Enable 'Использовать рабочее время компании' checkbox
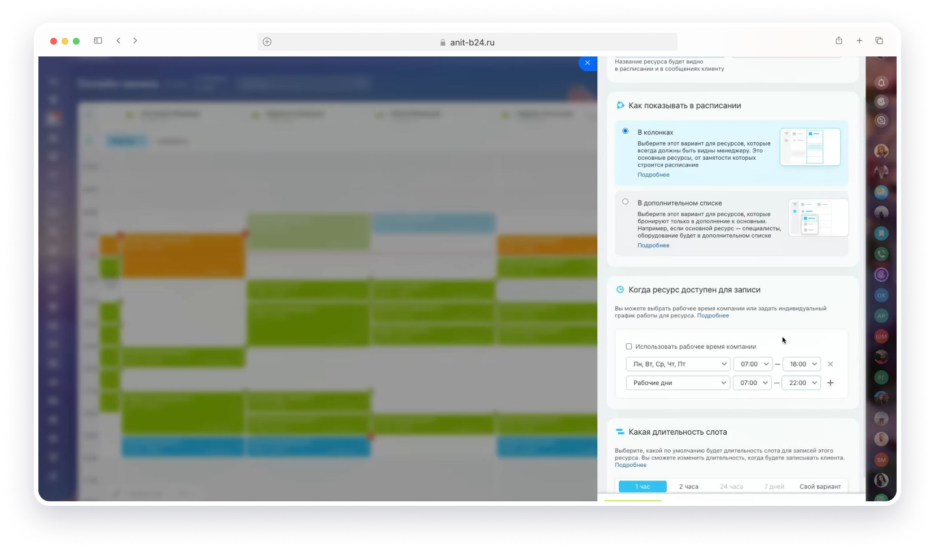Image resolution: width=935 pixels, height=551 pixels. 629,347
